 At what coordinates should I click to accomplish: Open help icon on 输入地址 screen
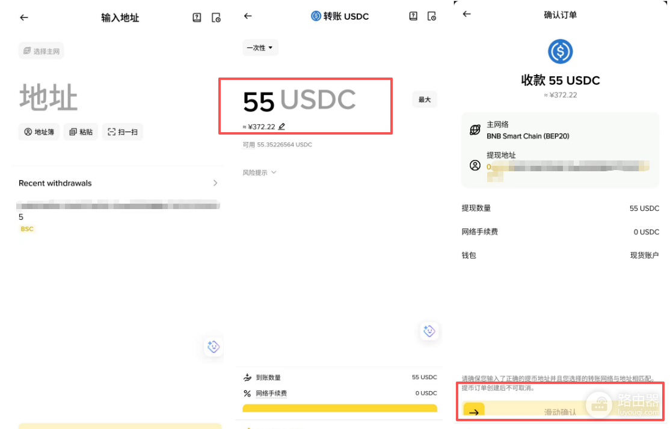pyautogui.click(x=197, y=17)
